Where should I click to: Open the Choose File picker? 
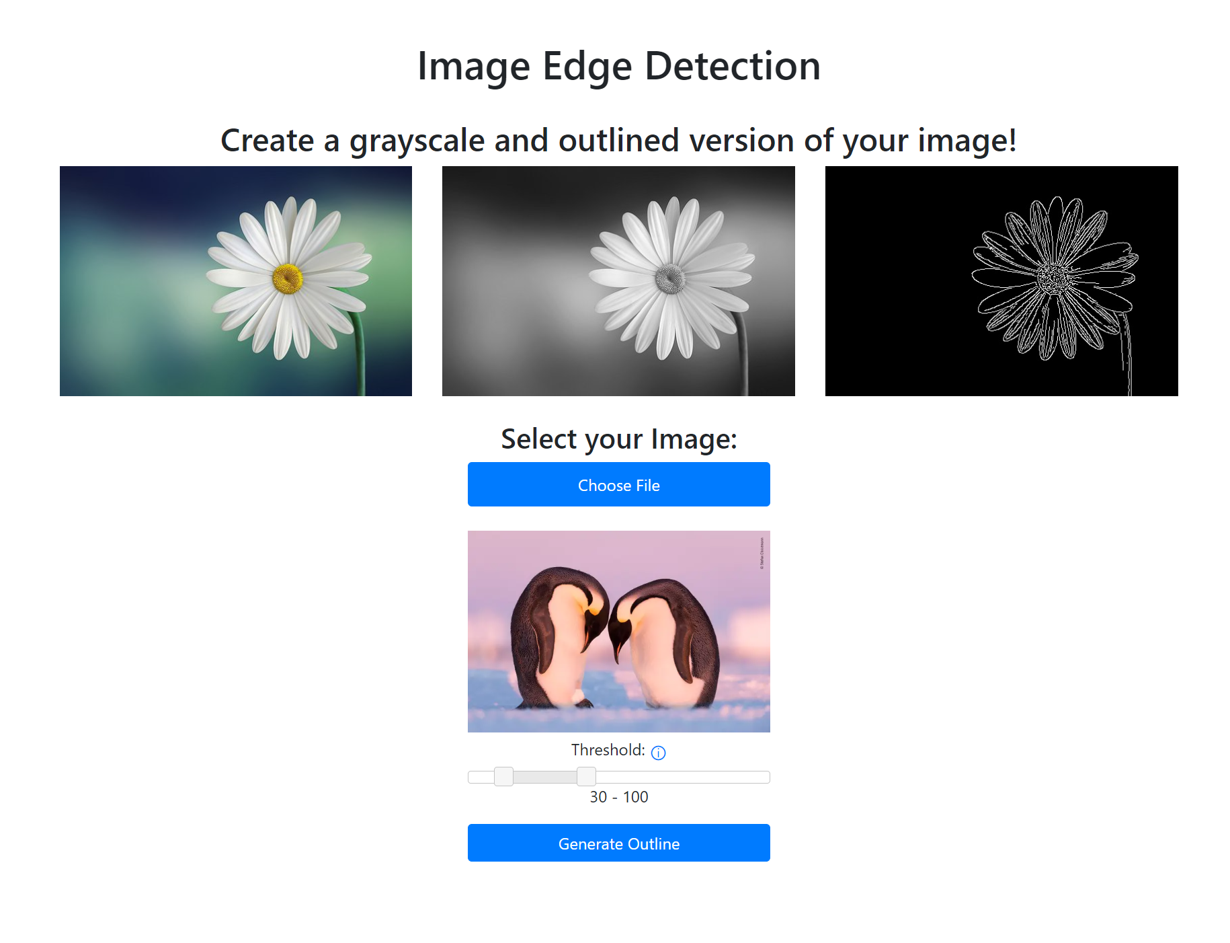point(618,484)
